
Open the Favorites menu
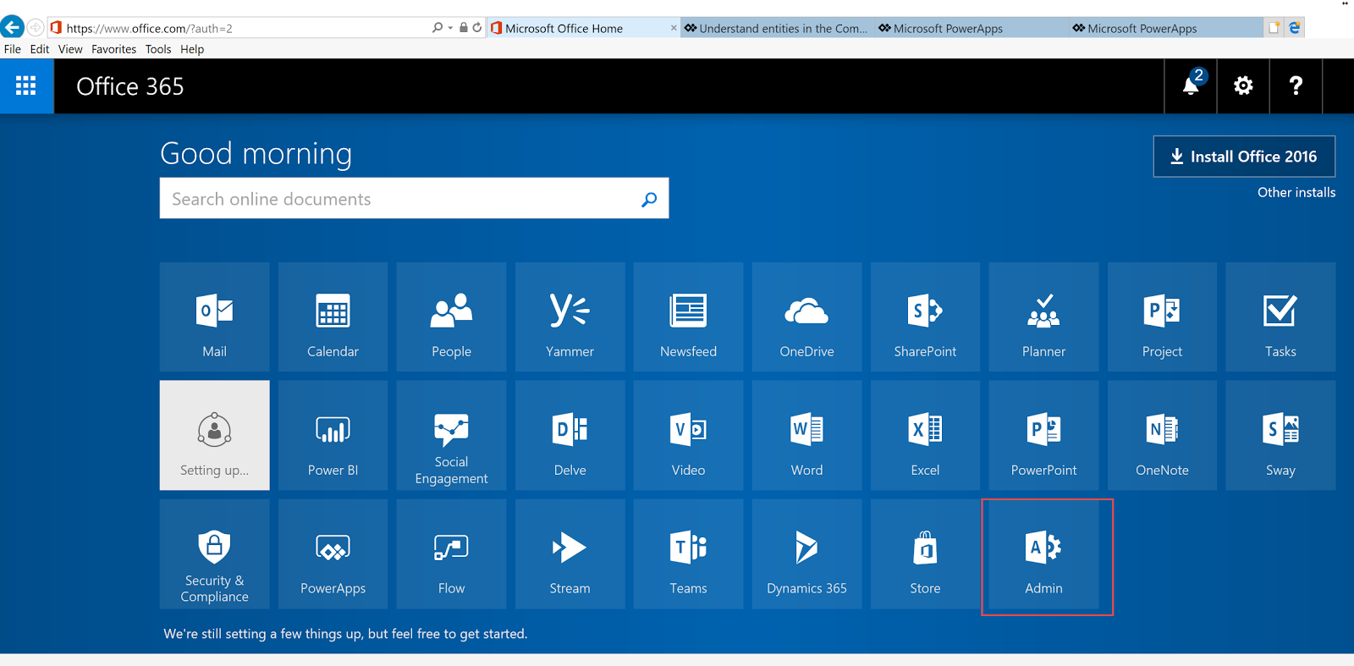point(114,49)
